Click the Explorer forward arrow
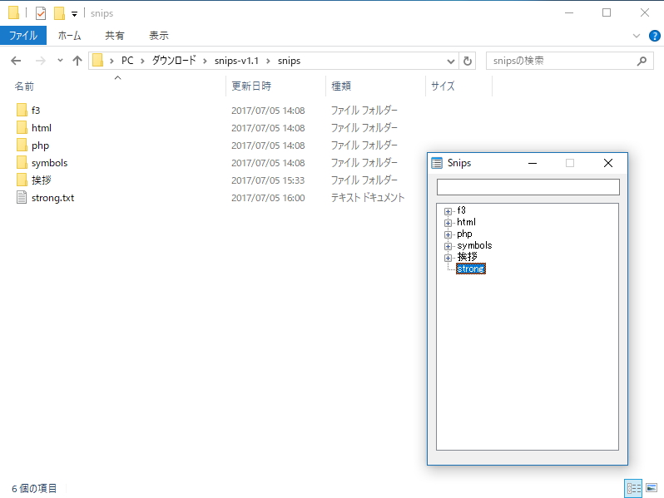The image size is (664, 498). 41,61
